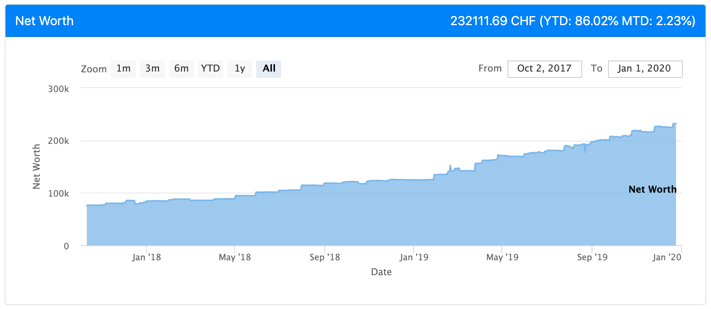The height and width of the screenshot is (309, 711).
Task: Click the 0 y-axis label
Action: (x=66, y=246)
